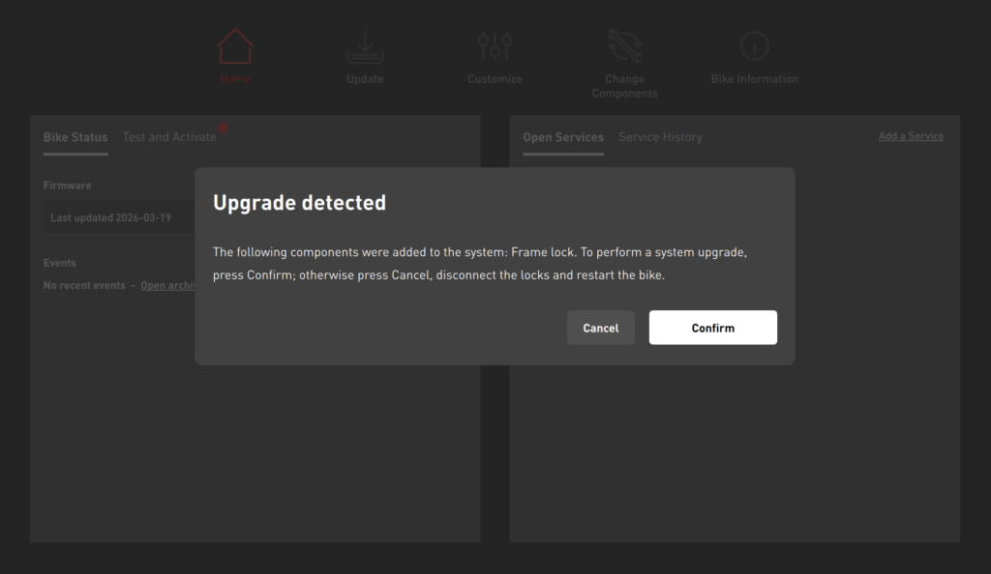This screenshot has width=991, height=574.
Task: Click the Update text label in navigation
Action: (x=365, y=79)
